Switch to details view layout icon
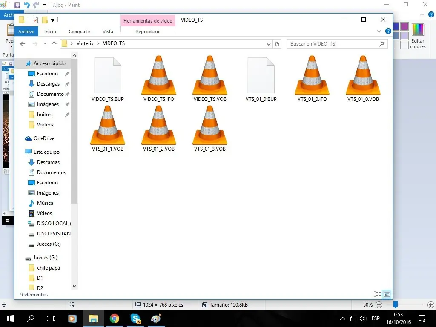436x327 pixels. pyautogui.click(x=377, y=294)
